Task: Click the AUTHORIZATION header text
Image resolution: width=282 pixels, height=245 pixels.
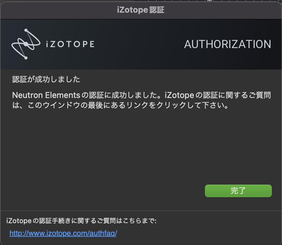Action: pos(228,44)
